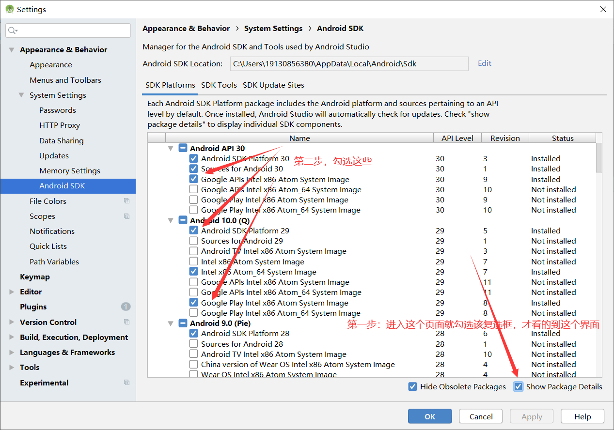Sort by the API Level column header
Image resolution: width=614 pixels, height=430 pixels.
457,138
